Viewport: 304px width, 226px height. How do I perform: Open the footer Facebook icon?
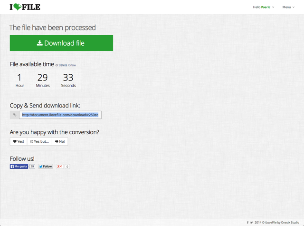pyautogui.click(x=247, y=223)
